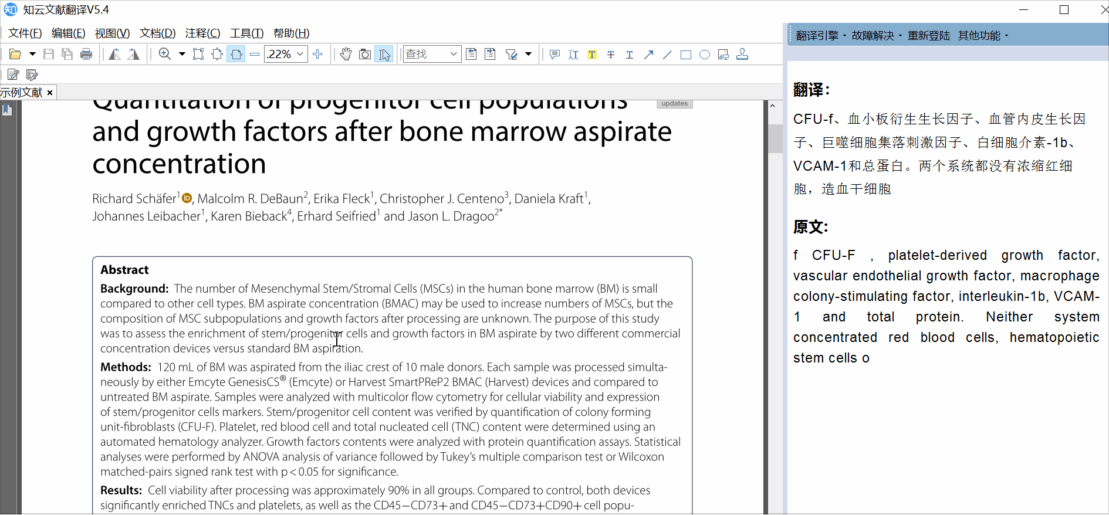Open the 注释(C) menu
Viewport: 1109px width, 515px height.
pyautogui.click(x=202, y=33)
